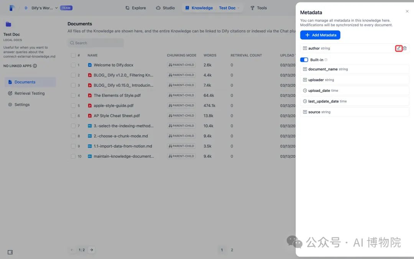This screenshot has width=414, height=259.
Task: Sort by the RETRIEVAL COUNT column header
Action: click(x=246, y=55)
